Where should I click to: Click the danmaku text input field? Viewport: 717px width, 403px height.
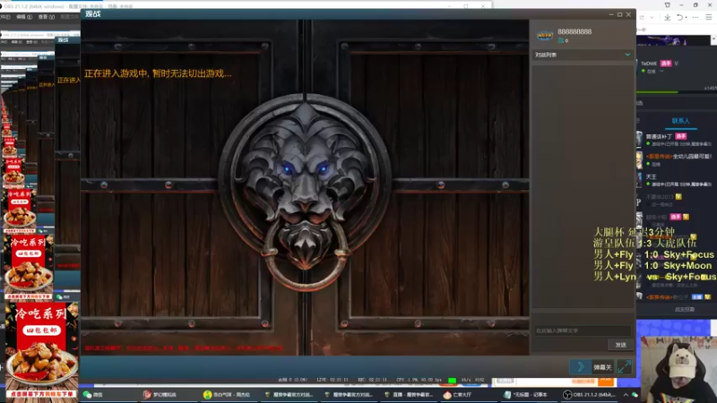[x=582, y=330]
